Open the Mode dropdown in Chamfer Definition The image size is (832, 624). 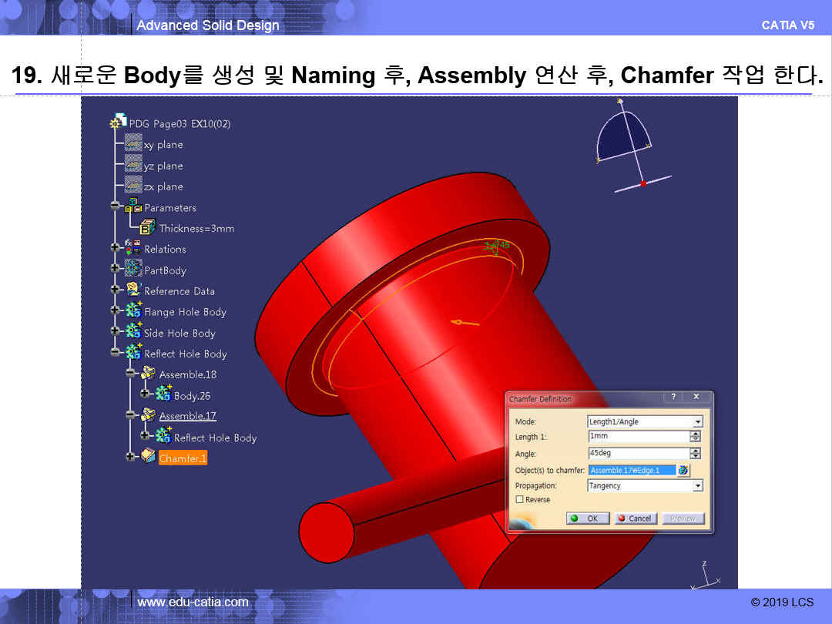697,422
